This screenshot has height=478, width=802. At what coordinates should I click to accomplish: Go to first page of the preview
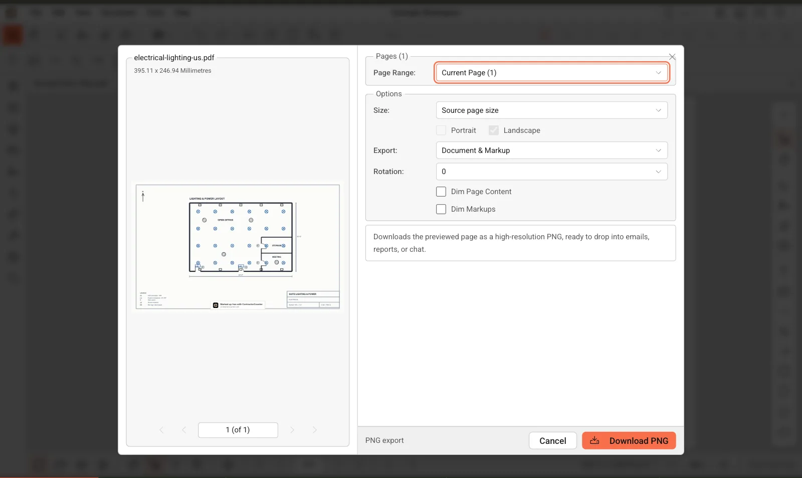(161, 430)
